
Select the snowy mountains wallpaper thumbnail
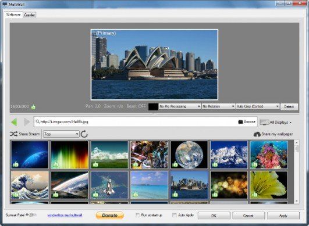click(229, 155)
